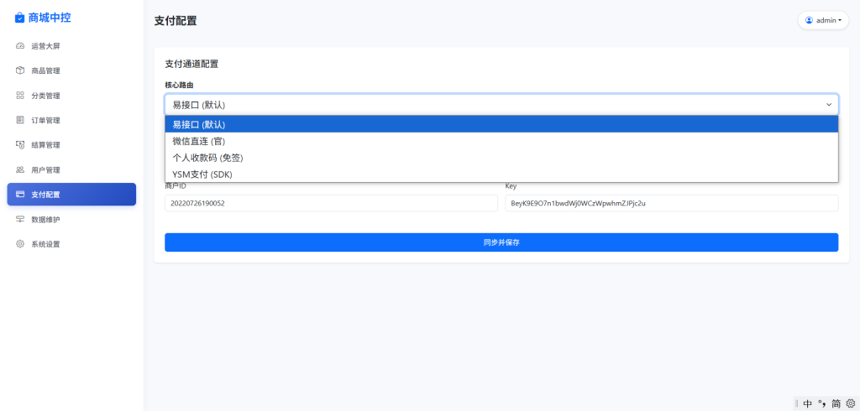
Task: Click into the Key input field
Action: 671,204
